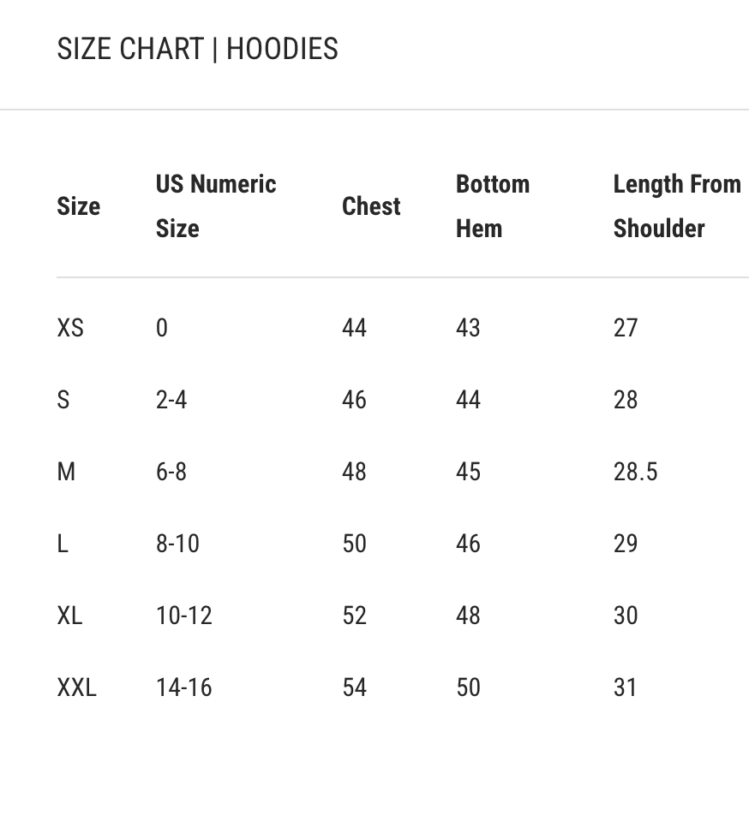Click chest measurement 52 for XL
Screen dimensions: 749x815
pos(354,616)
